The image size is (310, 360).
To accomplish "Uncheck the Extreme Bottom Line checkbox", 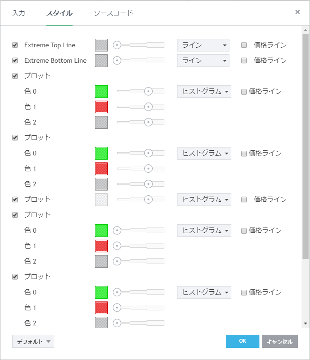I will (15, 60).
